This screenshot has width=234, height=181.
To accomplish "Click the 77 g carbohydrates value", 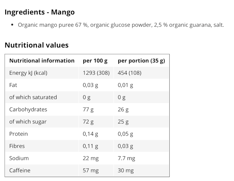I will click(x=88, y=109).
